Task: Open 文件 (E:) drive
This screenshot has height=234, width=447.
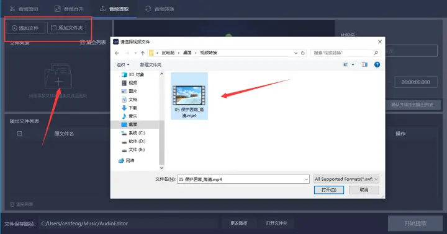Action: click(x=133, y=150)
